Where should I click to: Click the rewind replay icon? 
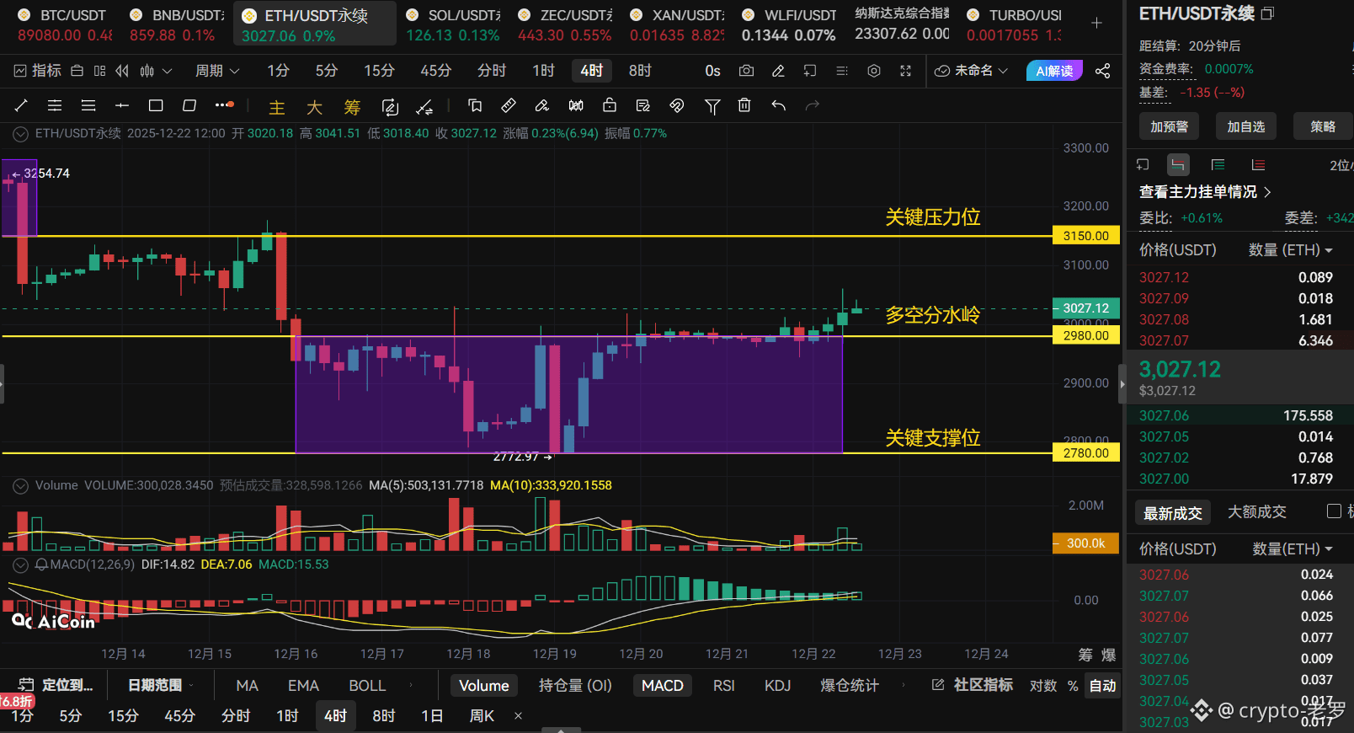tap(123, 71)
